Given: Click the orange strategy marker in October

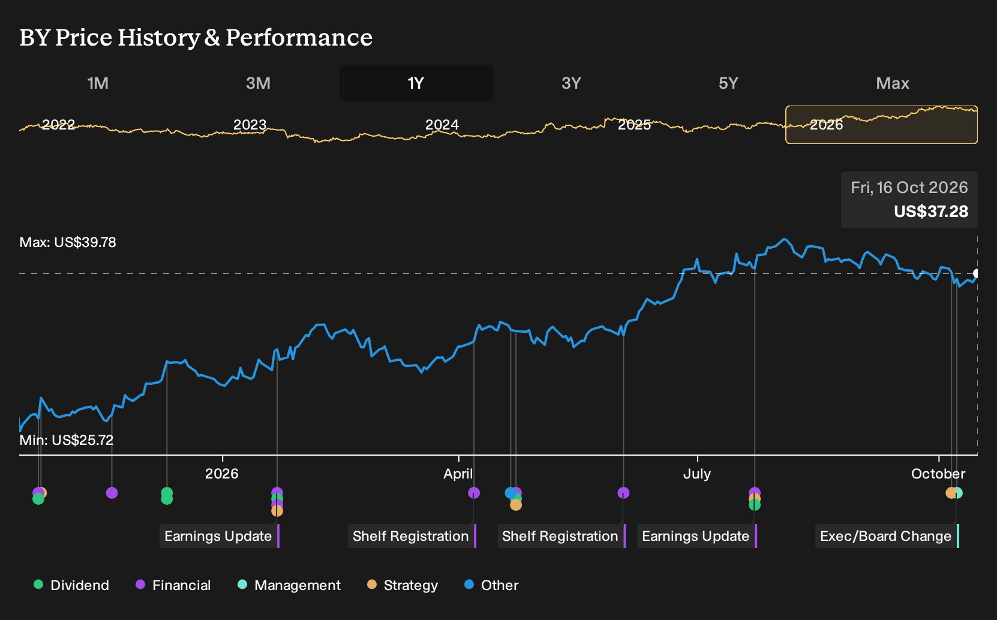Looking at the screenshot, I should [951, 493].
